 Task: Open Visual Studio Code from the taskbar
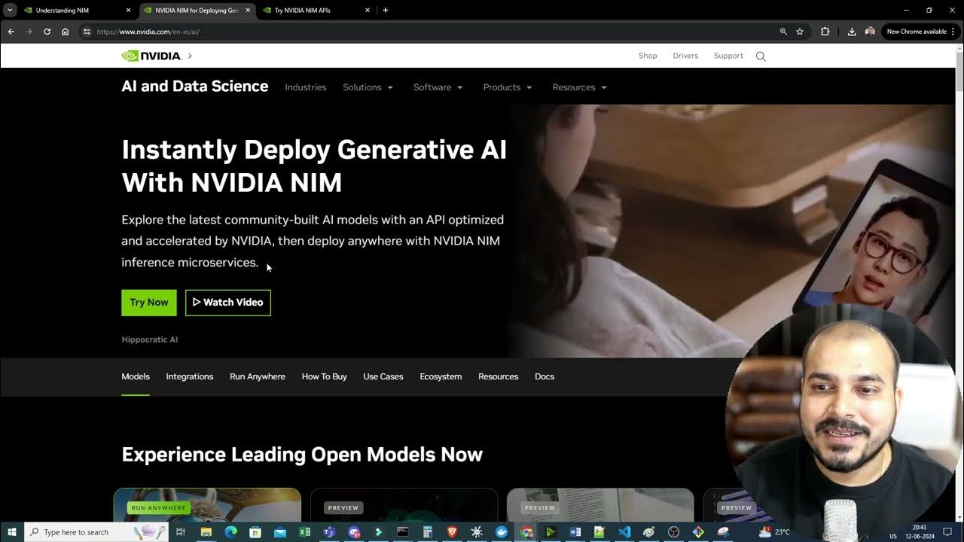click(624, 532)
